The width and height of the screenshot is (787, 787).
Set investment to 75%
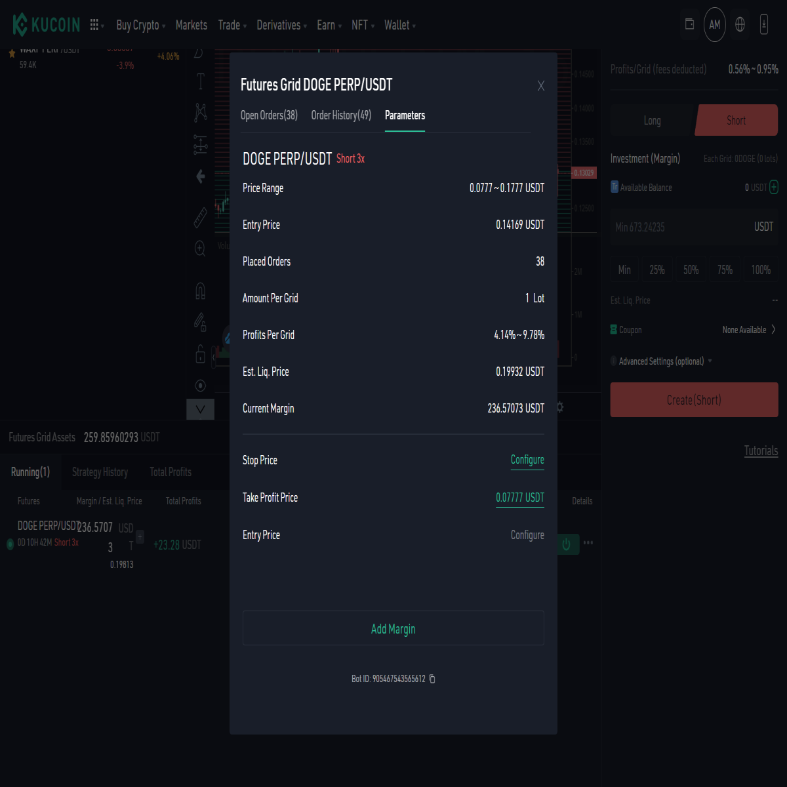pos(725,270)
